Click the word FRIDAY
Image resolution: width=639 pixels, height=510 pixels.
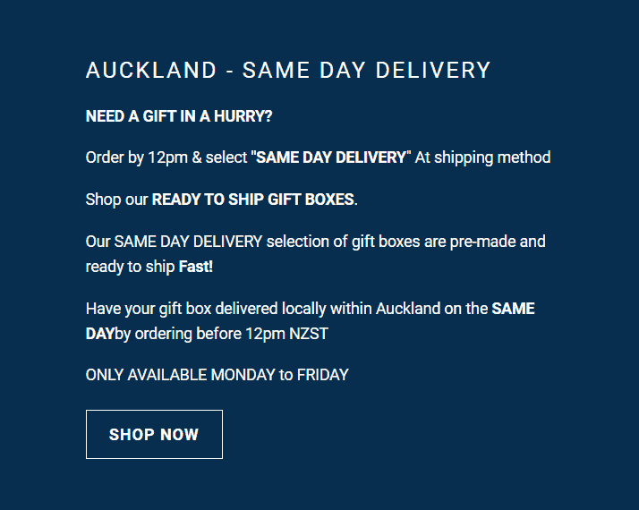coord(323,375)
